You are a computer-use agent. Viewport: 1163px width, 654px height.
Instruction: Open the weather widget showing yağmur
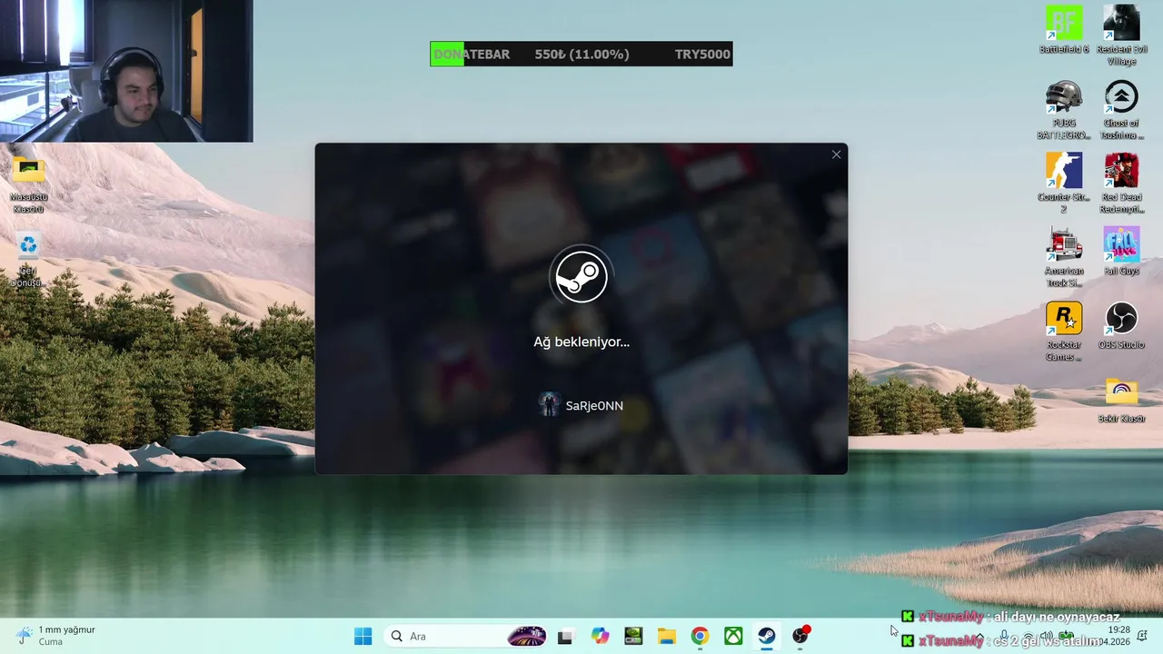[56, 636]
